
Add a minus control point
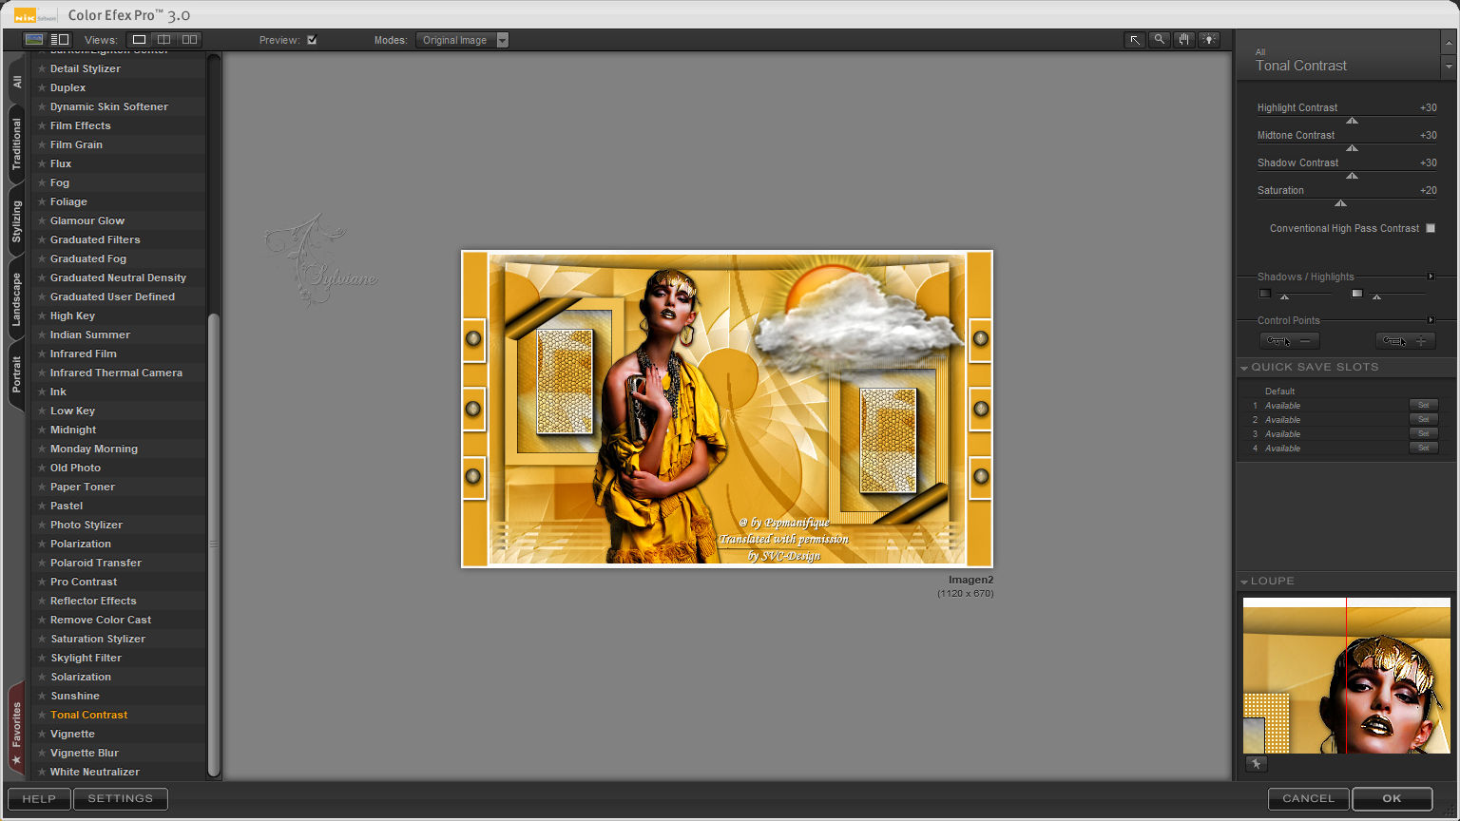click(1290, 341)
